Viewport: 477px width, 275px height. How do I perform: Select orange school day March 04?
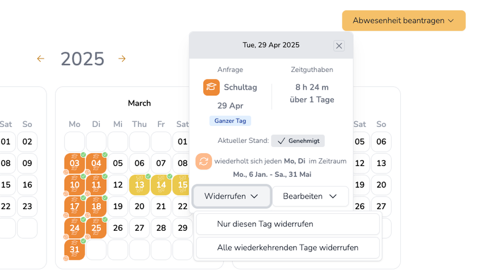click(x=96, y=163)
